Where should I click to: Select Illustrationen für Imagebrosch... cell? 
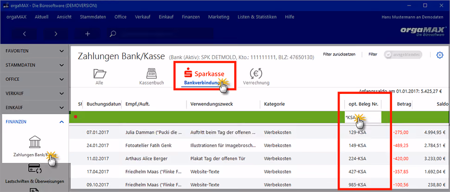(x=223, y=145)
